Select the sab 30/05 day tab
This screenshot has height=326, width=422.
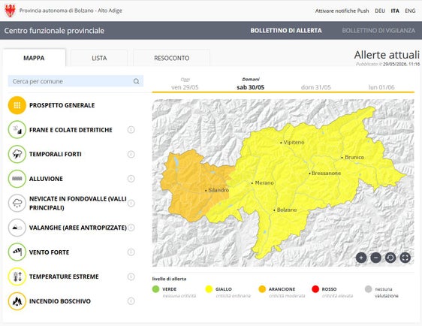click(x=251, y=84)
